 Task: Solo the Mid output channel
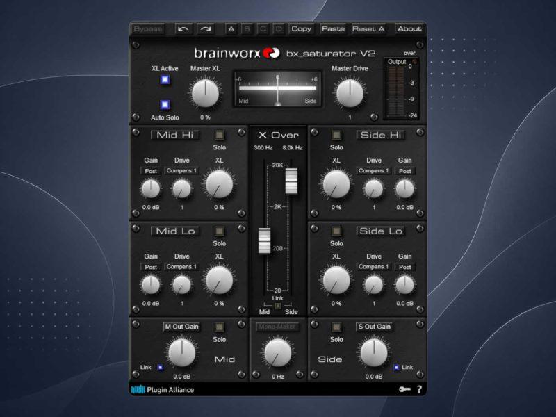click(220, 327)
